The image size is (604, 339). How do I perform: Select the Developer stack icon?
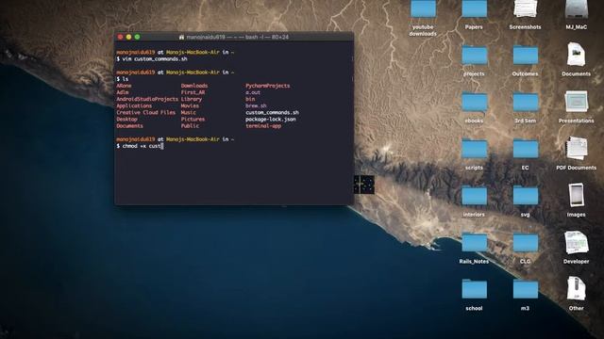577,242
